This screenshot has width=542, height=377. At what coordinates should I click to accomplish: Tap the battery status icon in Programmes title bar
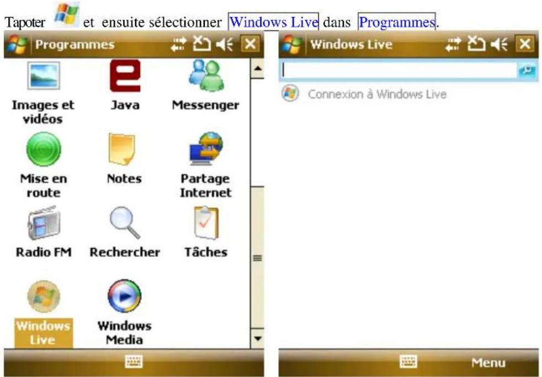point(201,44)
